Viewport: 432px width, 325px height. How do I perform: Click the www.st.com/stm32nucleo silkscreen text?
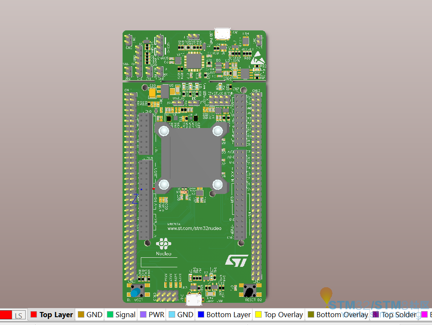(194, 228)
